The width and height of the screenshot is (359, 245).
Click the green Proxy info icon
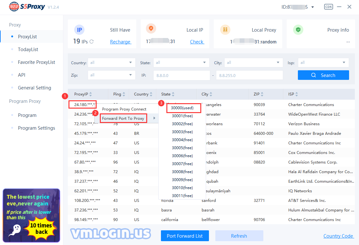(x=298, y=29)
